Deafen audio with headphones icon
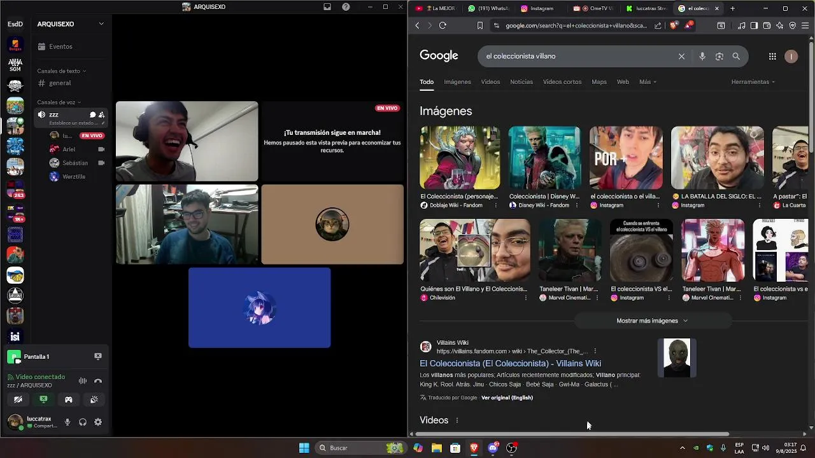Image resolution: width=815 pixels, height=458 pixels. point(83,422)
